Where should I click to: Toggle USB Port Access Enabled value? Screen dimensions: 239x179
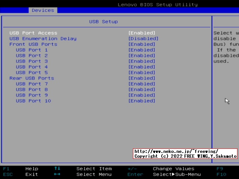(142, 33)
